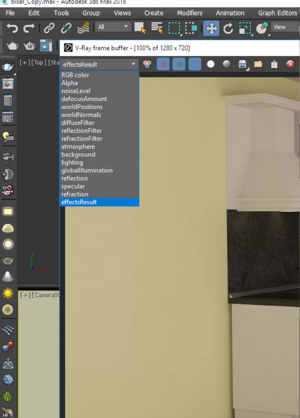Open the Edit menu
The image size is (300, 418).
(34, 13)
